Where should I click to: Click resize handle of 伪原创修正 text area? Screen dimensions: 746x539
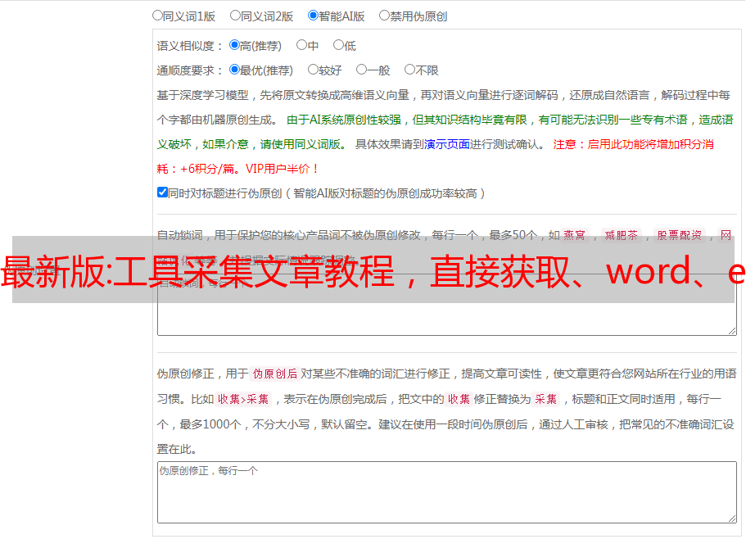click(x=731, y=518)
